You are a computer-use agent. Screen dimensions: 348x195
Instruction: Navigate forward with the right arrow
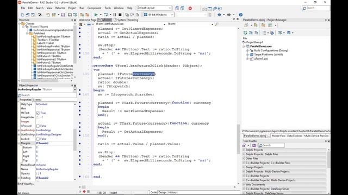pyautogui.click(x=229, y=15)
